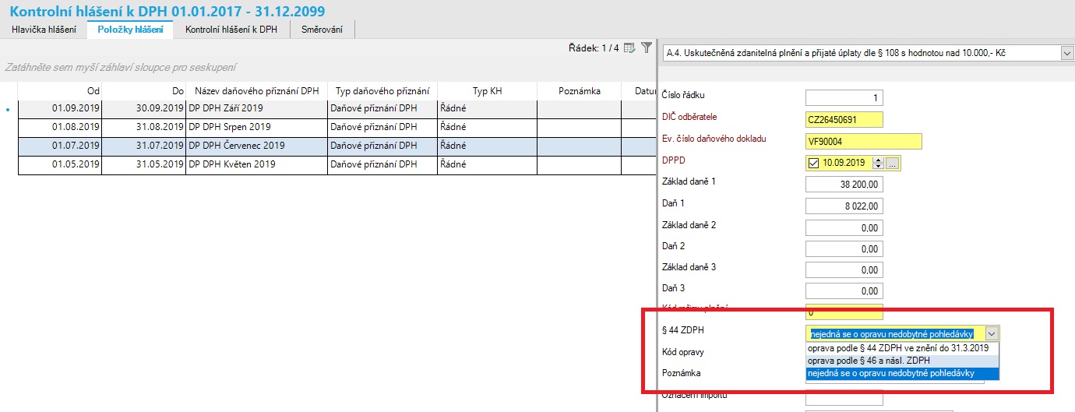Switch to Hlavička hlášení tab
This screenshot has width=1075, height=412.
44,30
